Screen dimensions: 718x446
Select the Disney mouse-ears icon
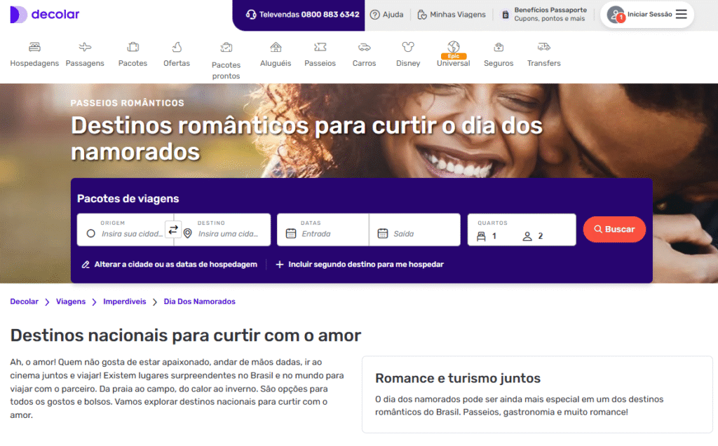click(407, 47)
